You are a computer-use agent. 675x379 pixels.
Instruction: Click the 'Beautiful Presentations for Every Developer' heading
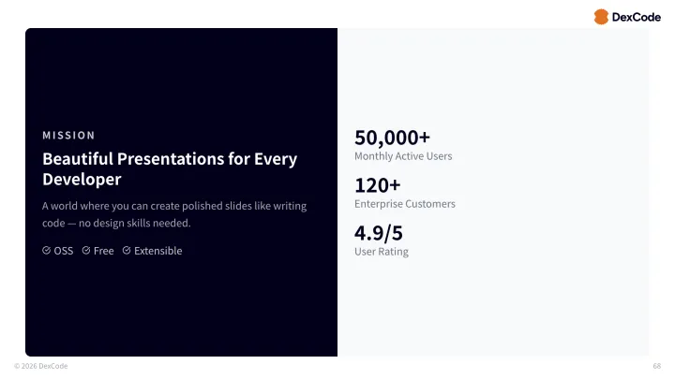(x=169, y=168)
